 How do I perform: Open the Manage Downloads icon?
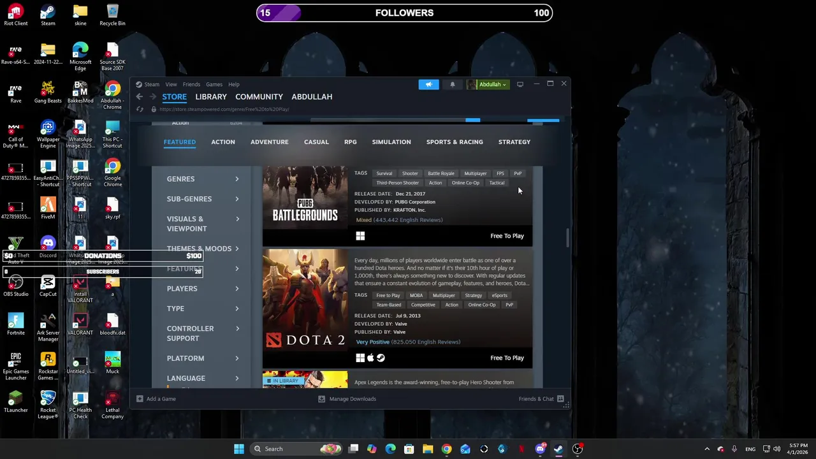point(321,399)
